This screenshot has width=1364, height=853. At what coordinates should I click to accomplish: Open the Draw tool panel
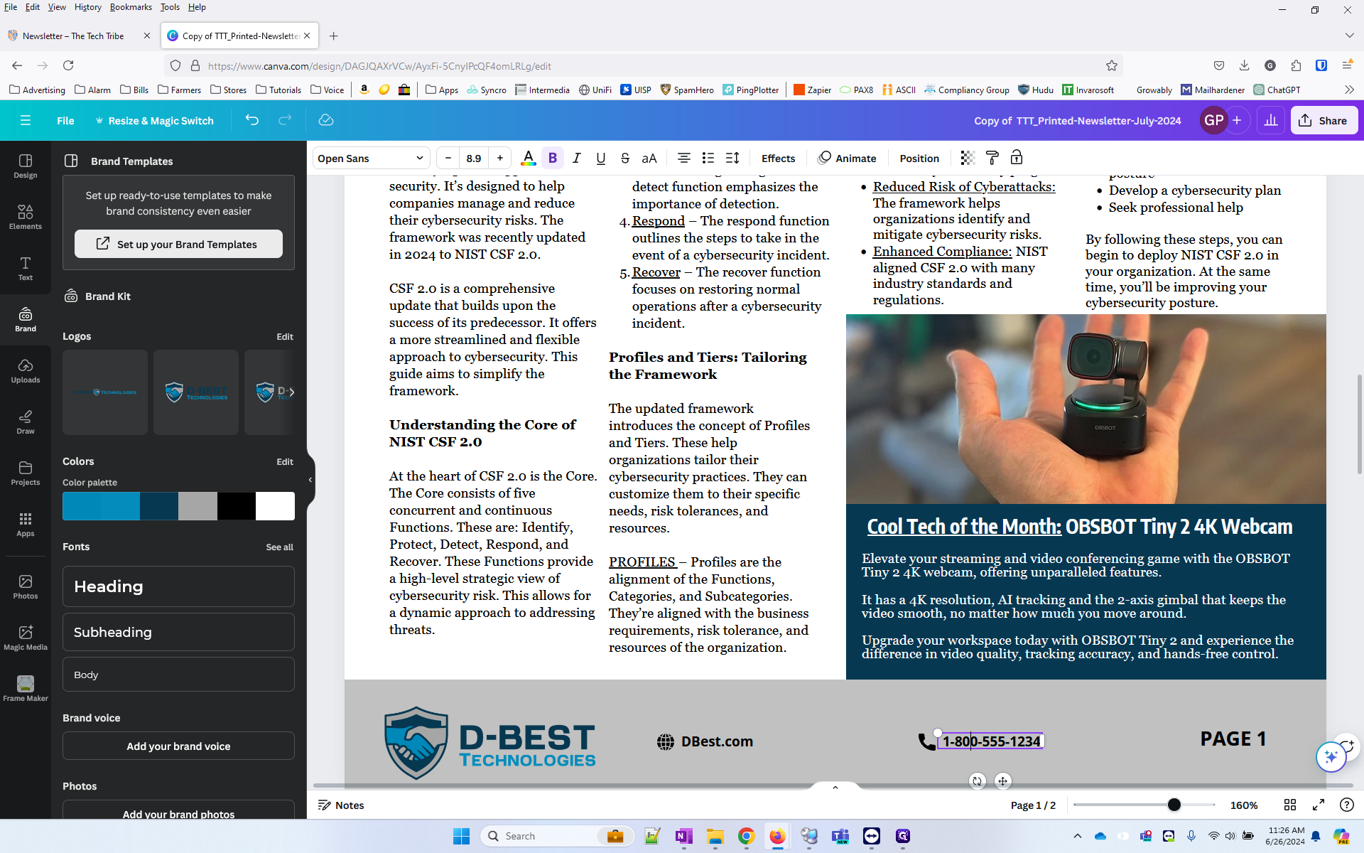pos(26,422)
